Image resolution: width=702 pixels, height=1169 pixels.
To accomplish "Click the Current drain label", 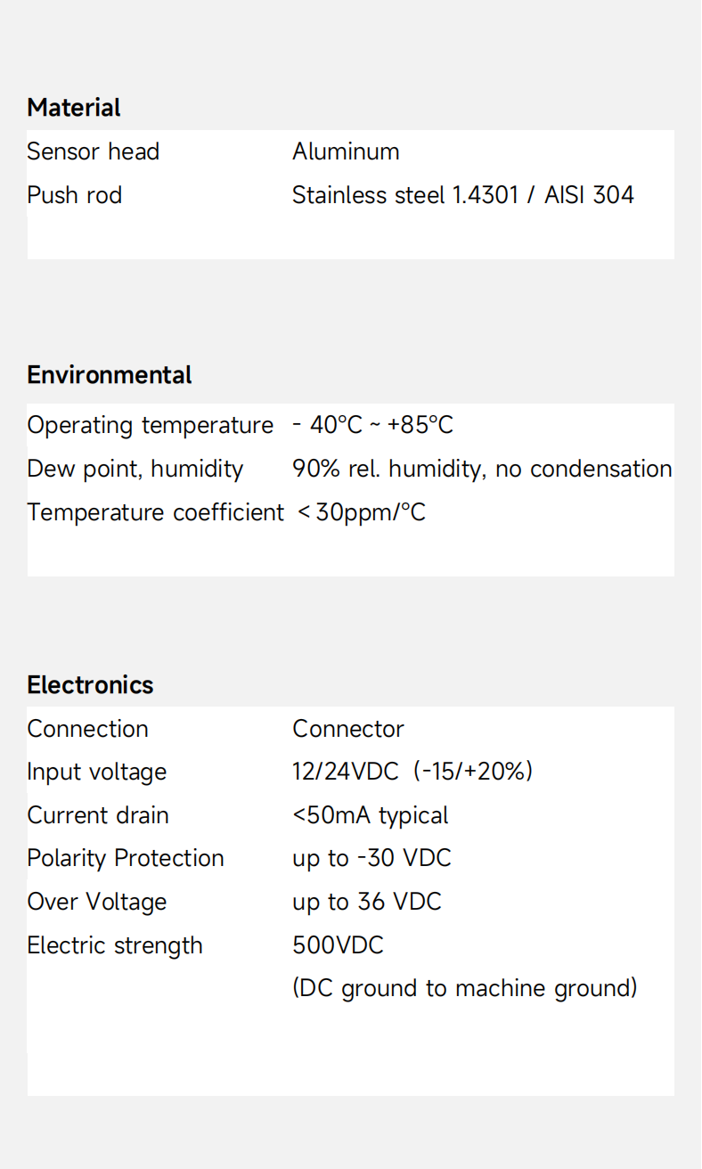I will point(98,815).
